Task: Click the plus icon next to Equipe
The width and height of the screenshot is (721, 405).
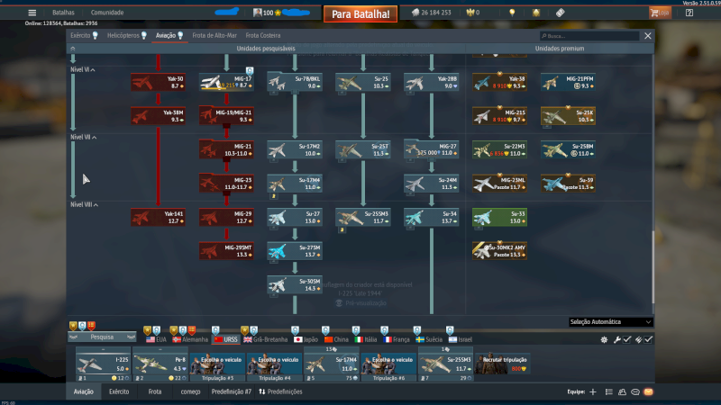Action: click(592, 392)
